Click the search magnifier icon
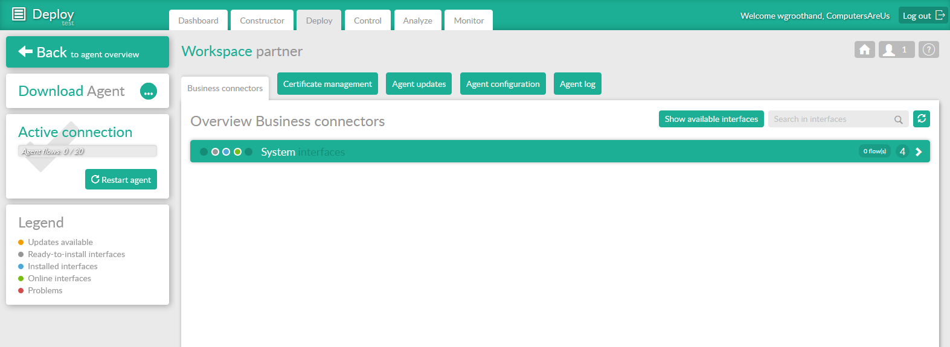This screenshot has width=950, height=347. 898,119
